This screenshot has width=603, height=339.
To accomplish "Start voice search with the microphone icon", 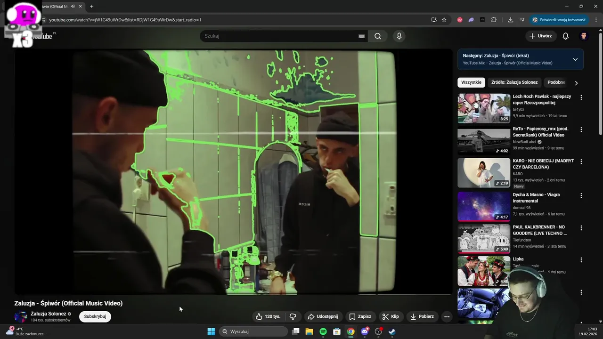I will [399, 36].
